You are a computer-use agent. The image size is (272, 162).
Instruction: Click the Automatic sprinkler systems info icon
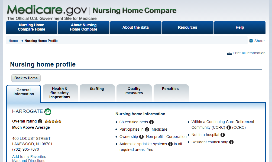170,144
